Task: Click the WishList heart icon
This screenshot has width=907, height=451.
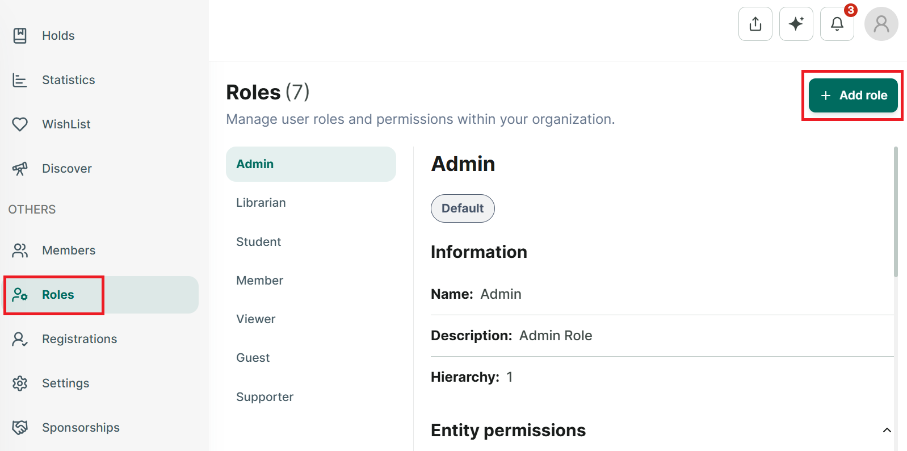Action: (x=20, y=124)
